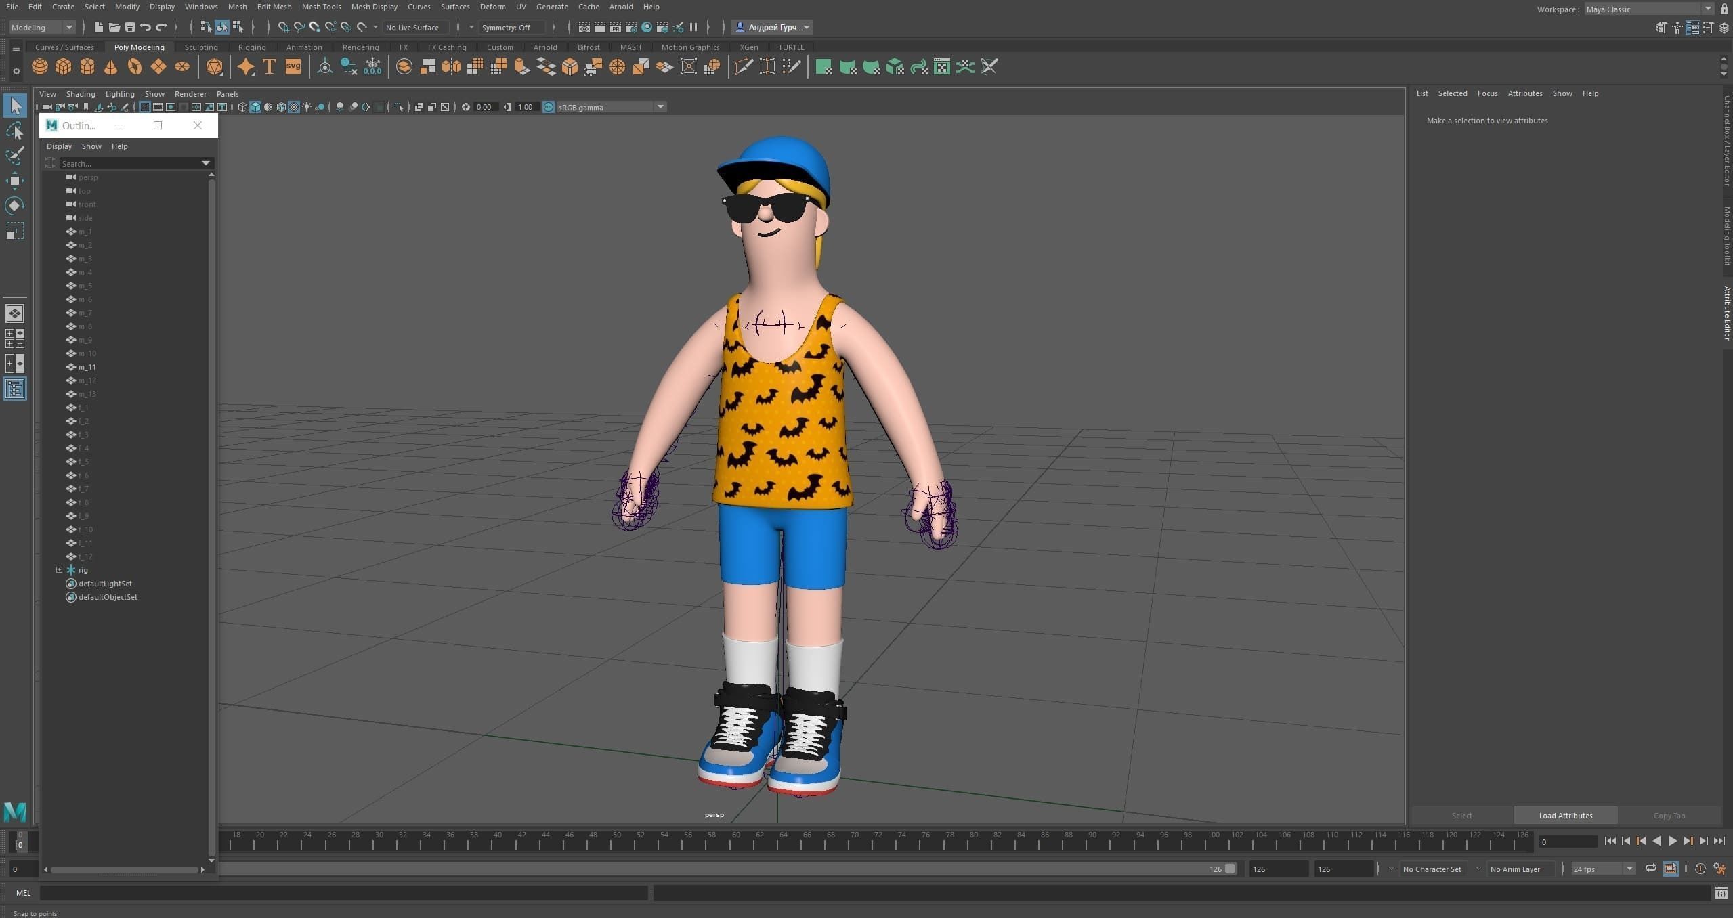Select the Paint Selection tool in toolbox
This screenshot has width=1733, height=918.
point(14,155)
